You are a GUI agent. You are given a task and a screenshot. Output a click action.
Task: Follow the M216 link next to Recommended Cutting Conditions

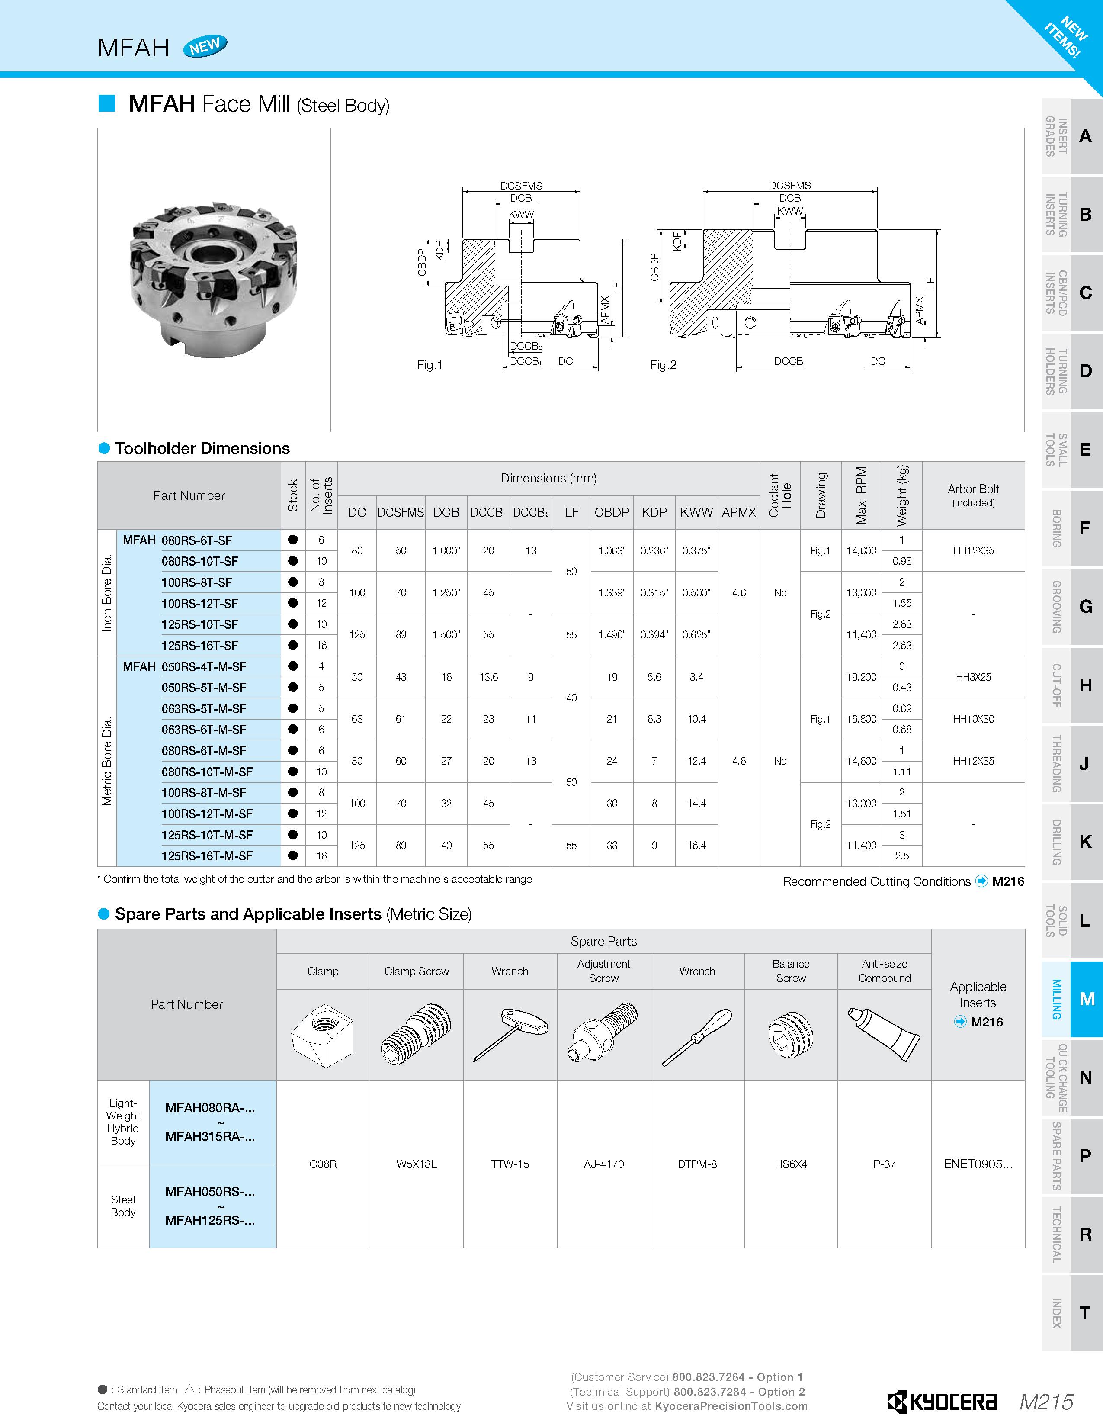1008,881
